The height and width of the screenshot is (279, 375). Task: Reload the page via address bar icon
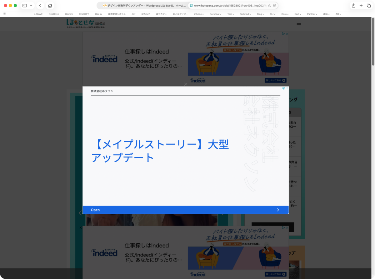(x=269, y=6)
